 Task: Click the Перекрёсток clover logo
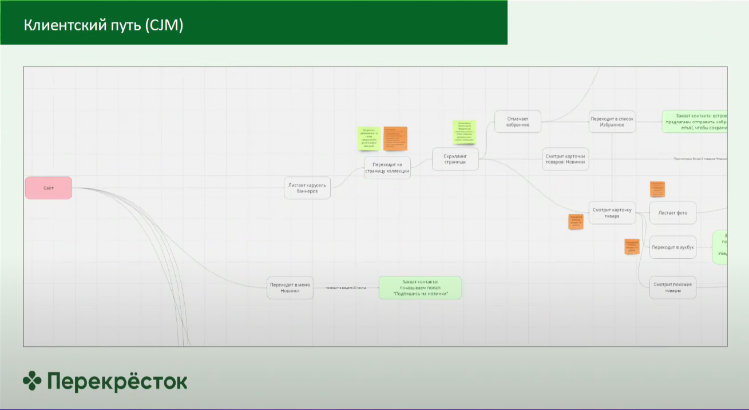click(32, 381)
